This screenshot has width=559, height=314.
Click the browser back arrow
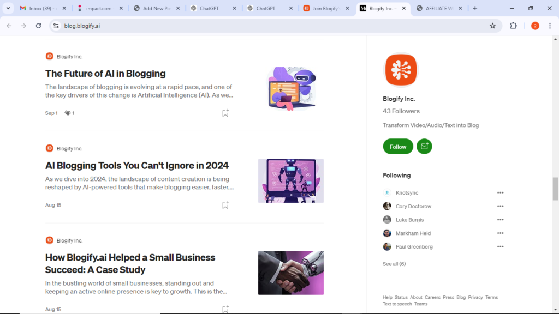pos(9,26)
